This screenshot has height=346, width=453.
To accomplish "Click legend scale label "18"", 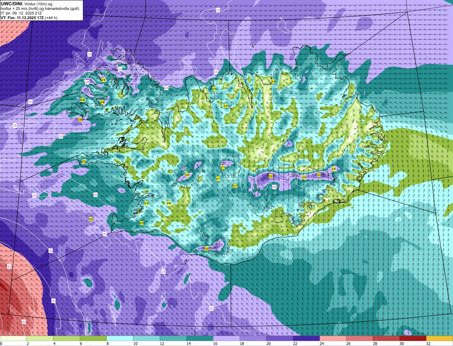I will [242, 344].
